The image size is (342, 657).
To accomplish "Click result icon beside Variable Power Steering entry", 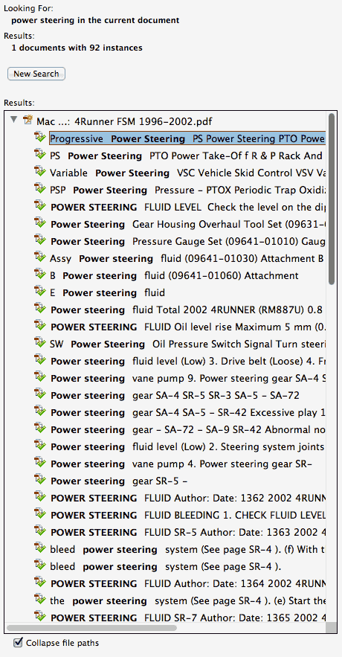I will pos(40,172).
